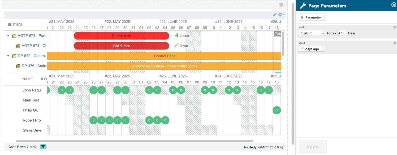This screenshot has height=155, width=397.
Task: Click the Open status label
Action: (x=184, y=36)
